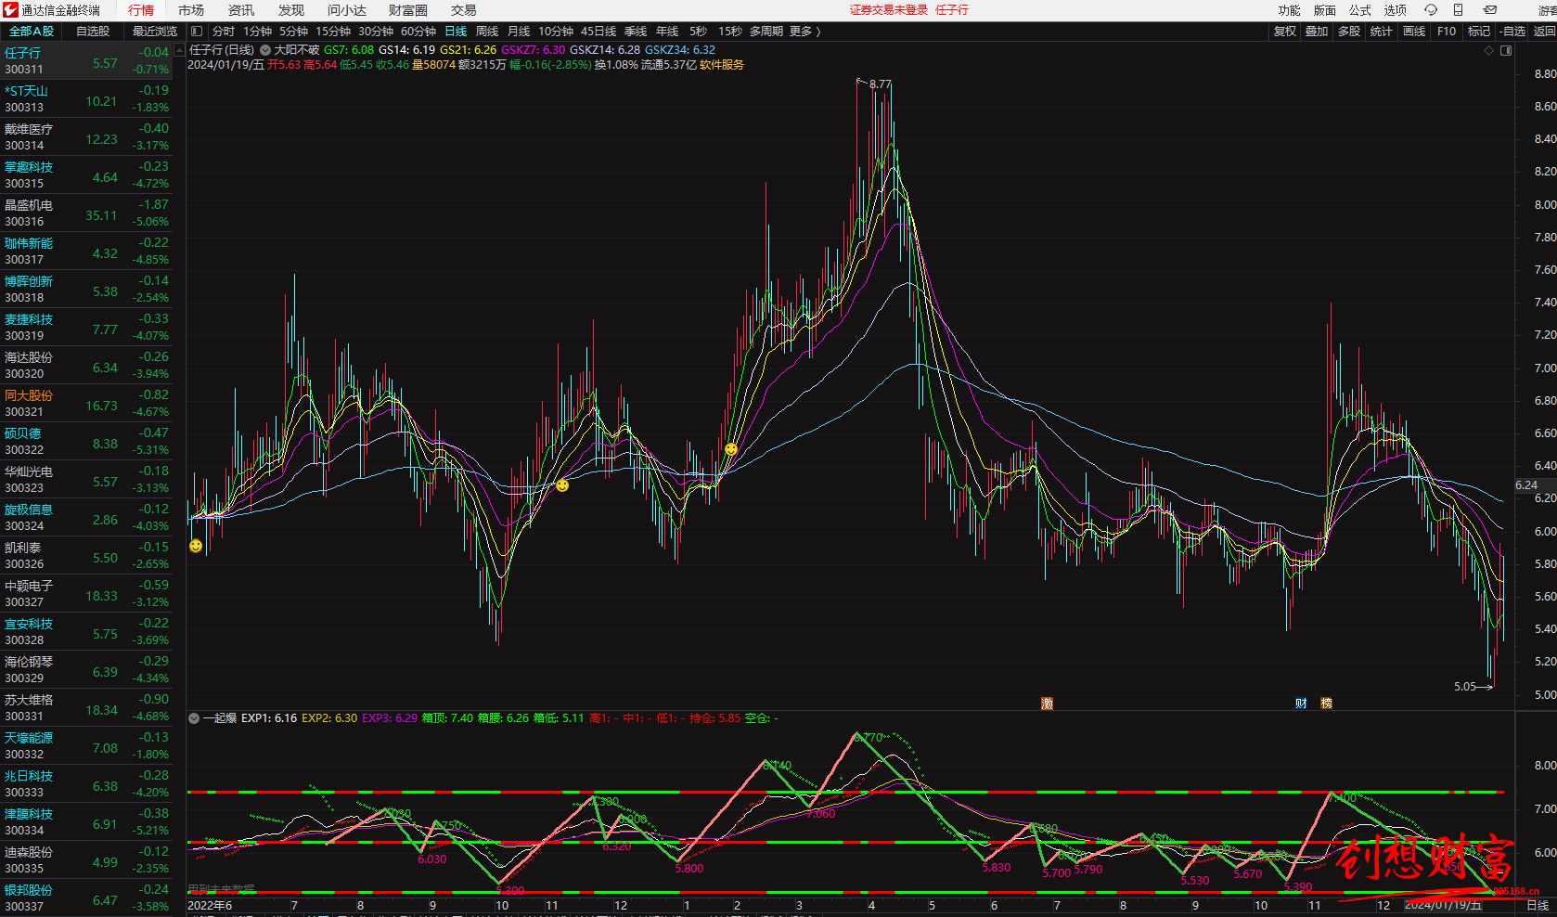This screenshot has width=1557, height=917.
Task: Expand more periods via 更多
Action: tap(804, 32)
